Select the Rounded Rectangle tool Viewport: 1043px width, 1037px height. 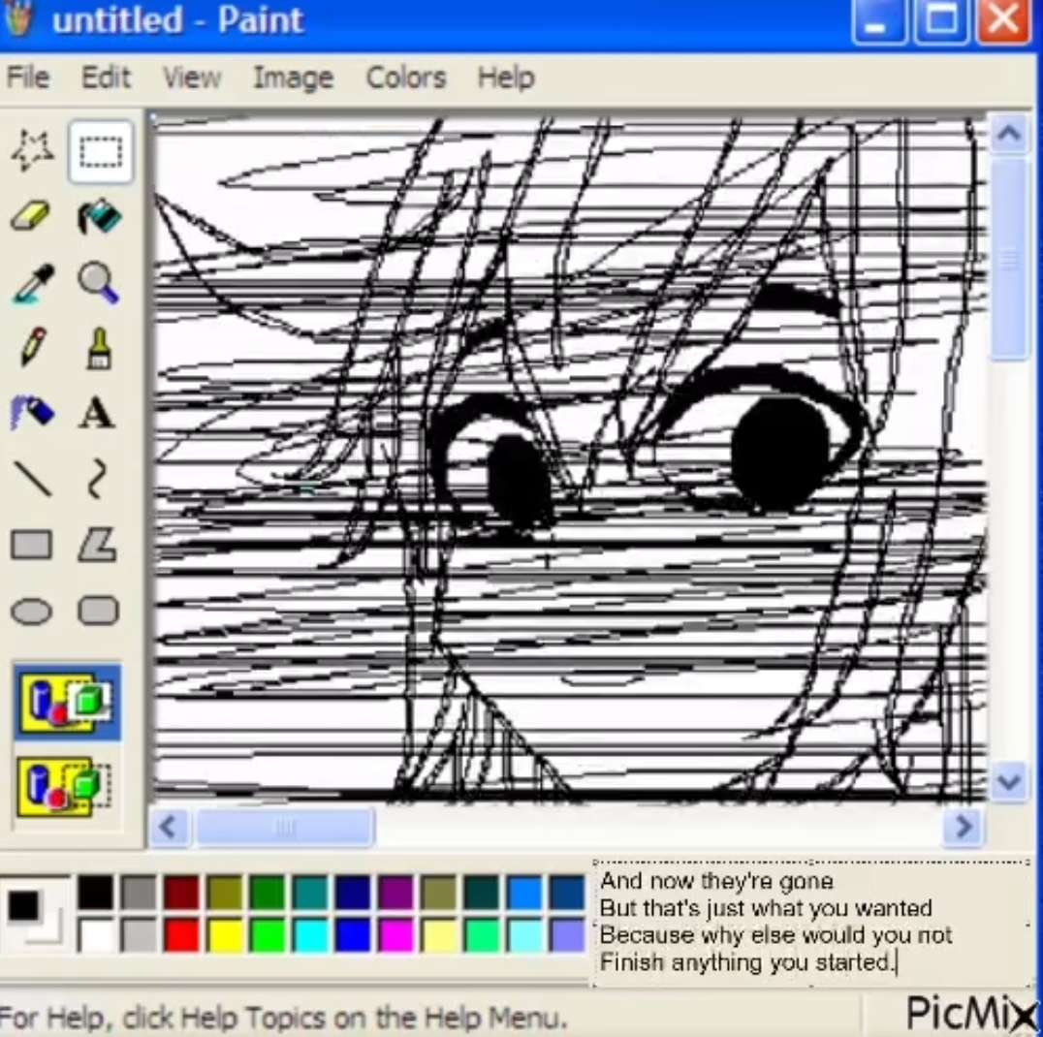pos(98,611)
